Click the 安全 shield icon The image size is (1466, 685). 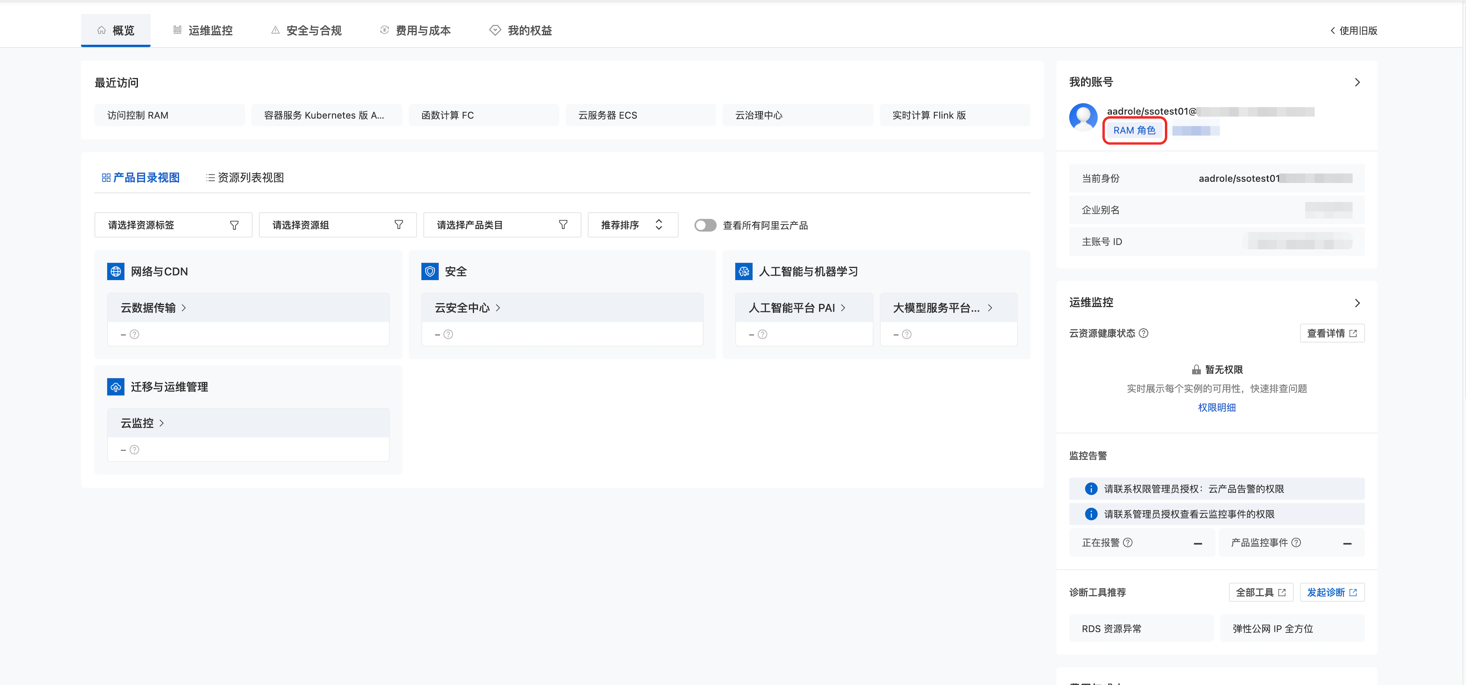pos(430,271)
